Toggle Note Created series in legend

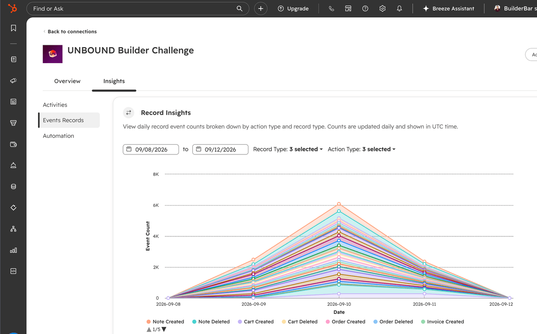pos(165,321)
